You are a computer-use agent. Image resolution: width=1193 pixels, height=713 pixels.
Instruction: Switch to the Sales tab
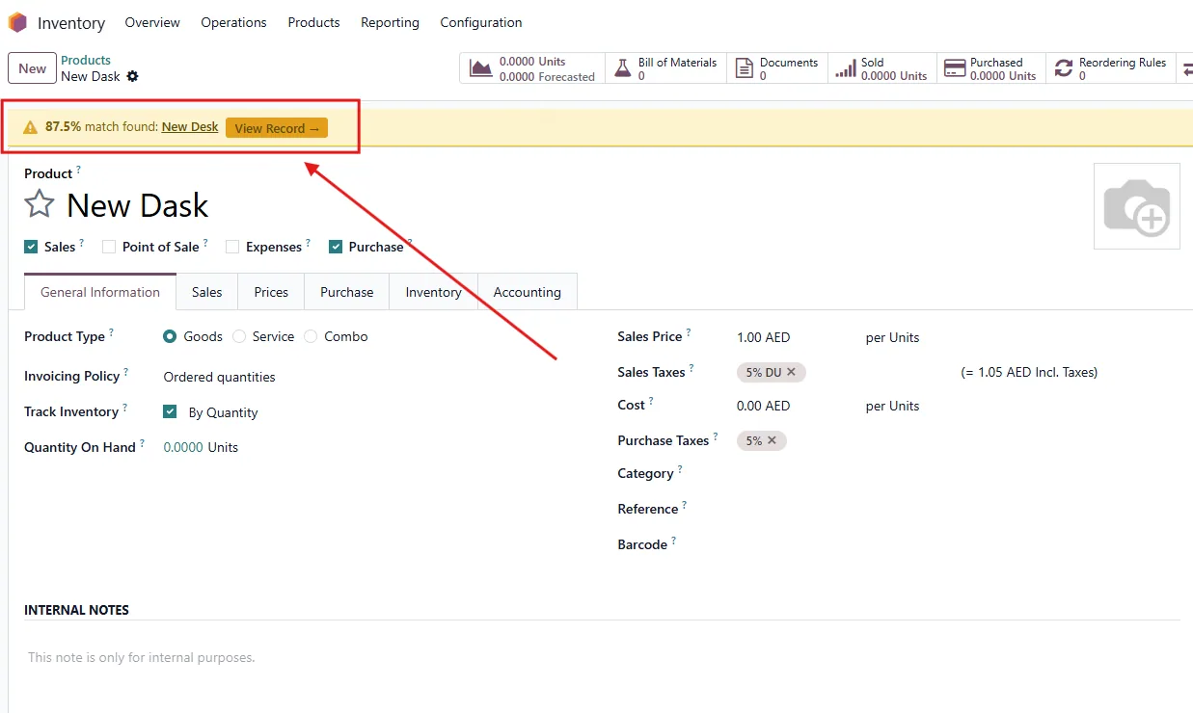point(206,292)
